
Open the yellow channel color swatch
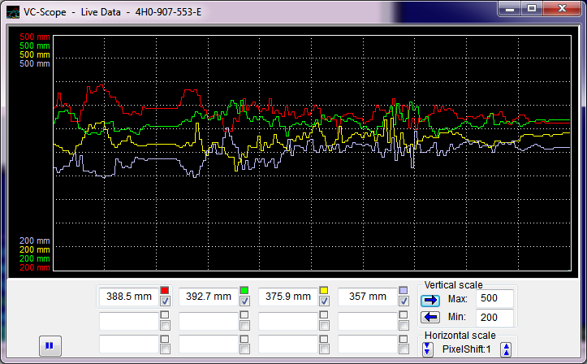coord(324,291)
